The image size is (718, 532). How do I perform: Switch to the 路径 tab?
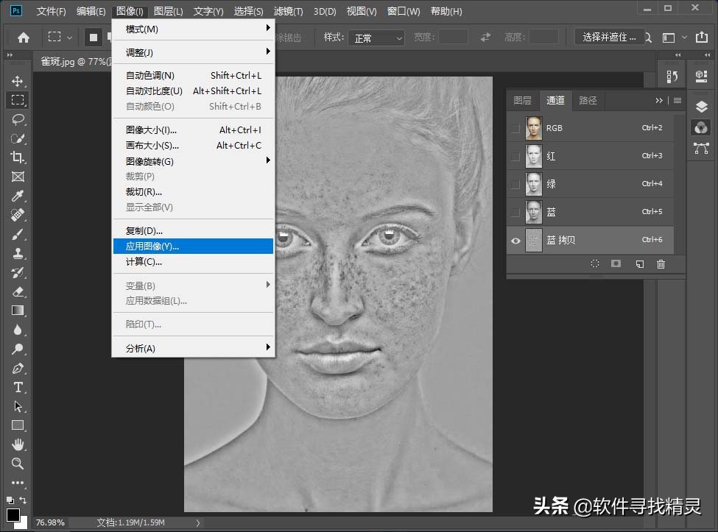point(588,101)
